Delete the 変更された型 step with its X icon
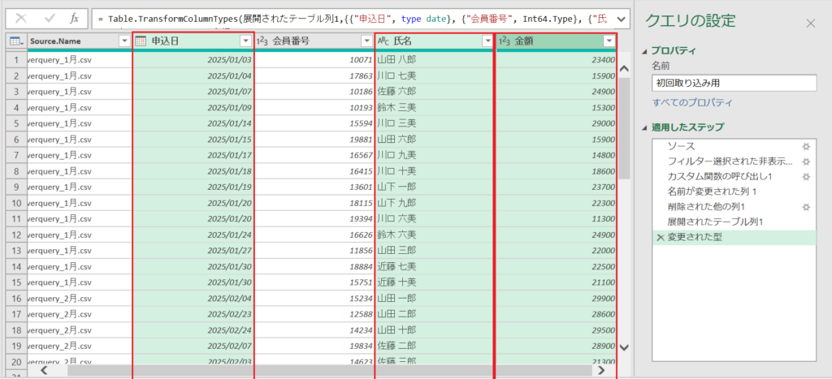This screenshot has width=832, height=379. click(x=660, y=238)
